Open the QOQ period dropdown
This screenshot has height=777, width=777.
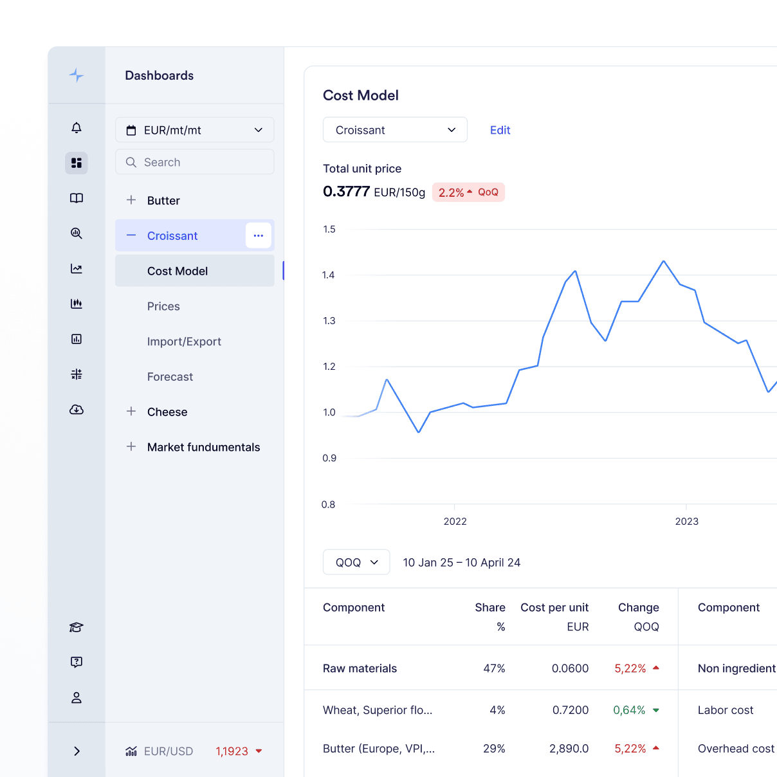click(356, 562)
